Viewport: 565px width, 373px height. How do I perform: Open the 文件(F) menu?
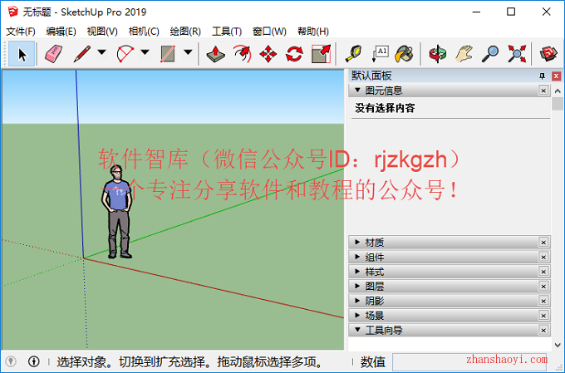point(21,32)
